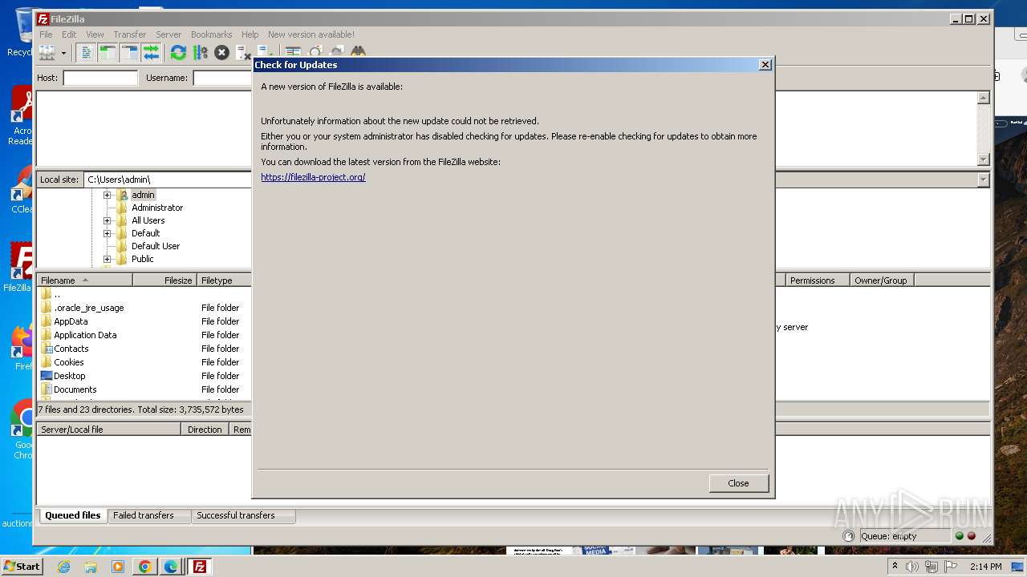Open the filezilla-project.org link
Viewport: 1027px width, 577px height.
[x=313, y=177]
